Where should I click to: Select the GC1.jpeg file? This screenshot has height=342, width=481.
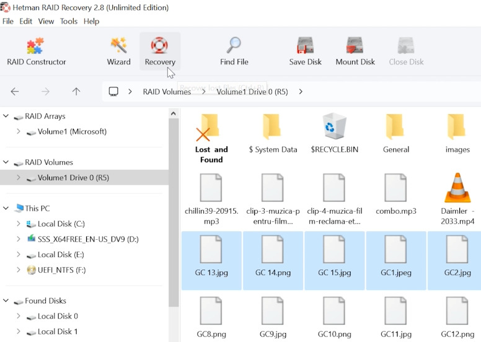pos(396,260)
